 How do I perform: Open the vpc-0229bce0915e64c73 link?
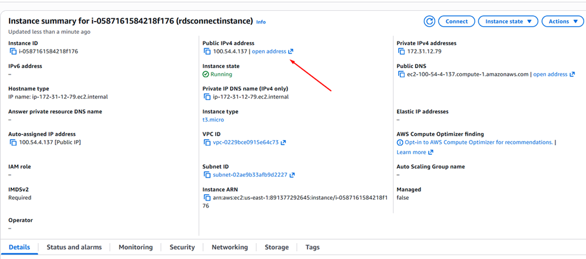pyautogui.click(x=246, y=143)
